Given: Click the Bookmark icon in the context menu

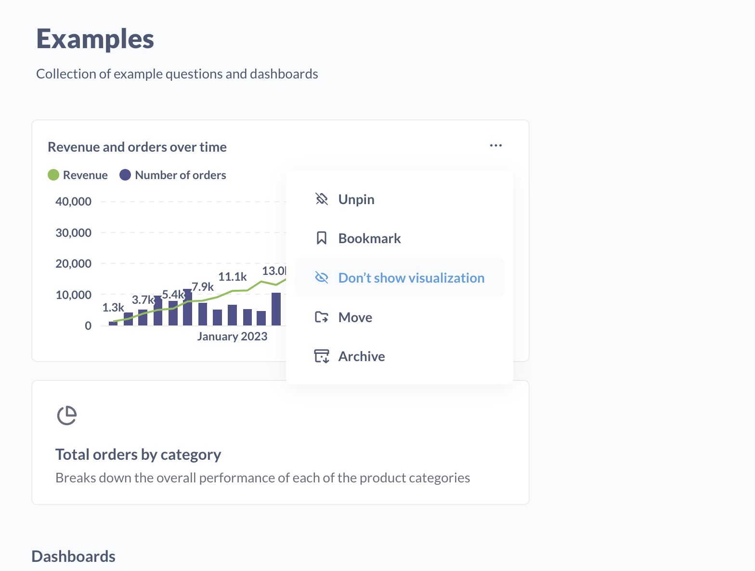Looking at the screenshot, I should pos(321,238).
